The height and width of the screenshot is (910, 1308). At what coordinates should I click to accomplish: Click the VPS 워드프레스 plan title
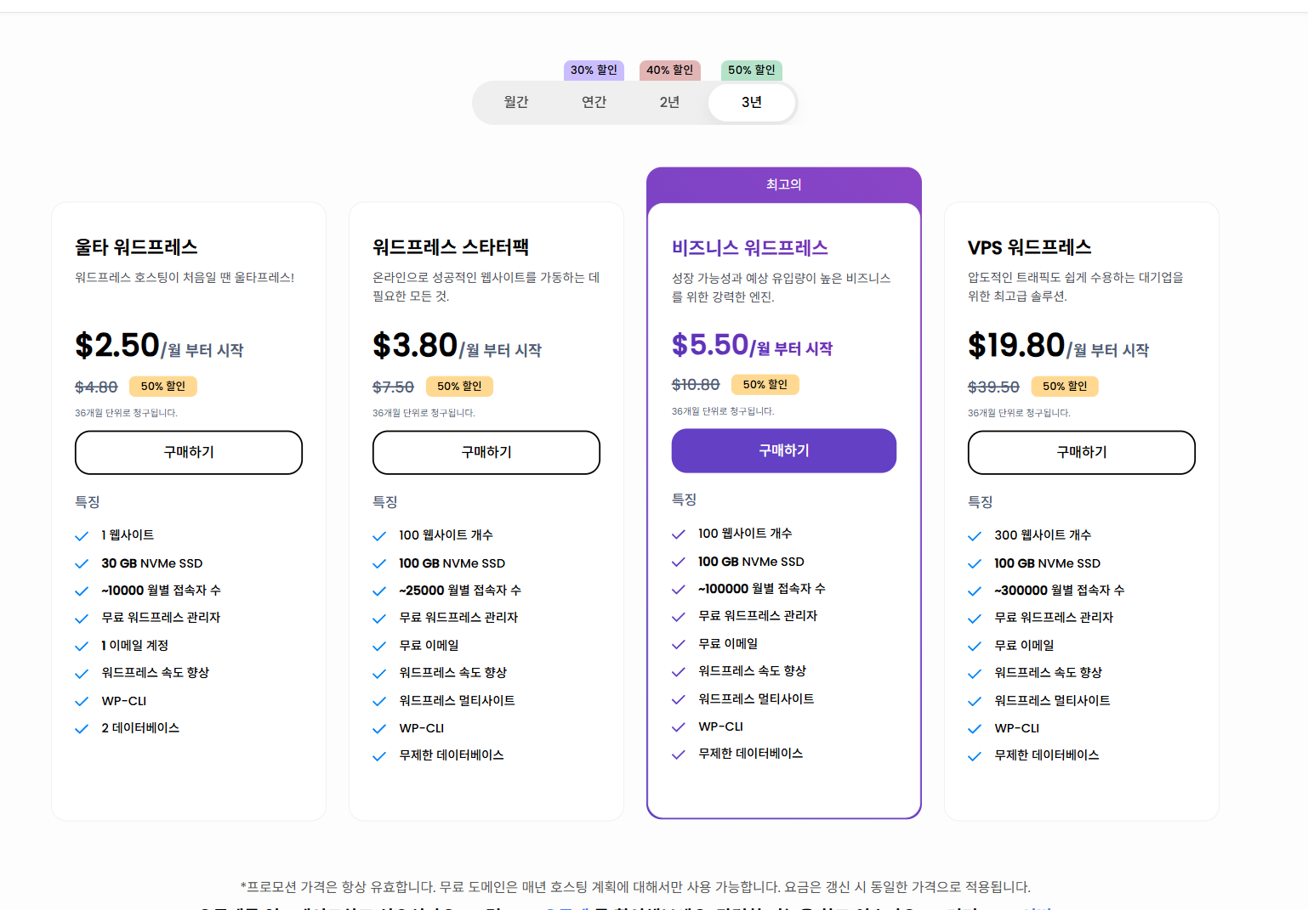point(1029,247)
